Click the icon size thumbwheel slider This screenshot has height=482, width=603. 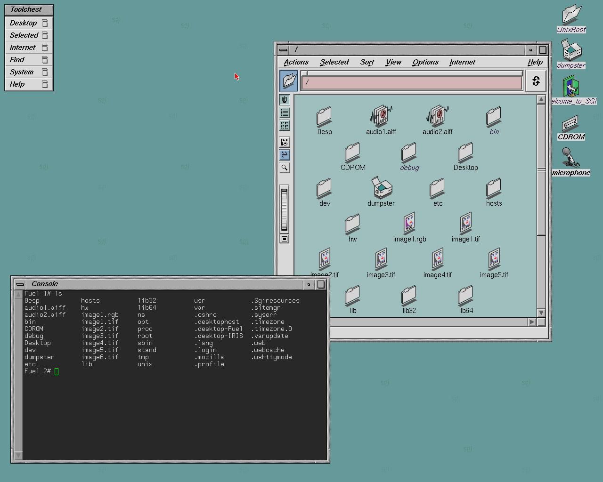click(x=284, y=209)
